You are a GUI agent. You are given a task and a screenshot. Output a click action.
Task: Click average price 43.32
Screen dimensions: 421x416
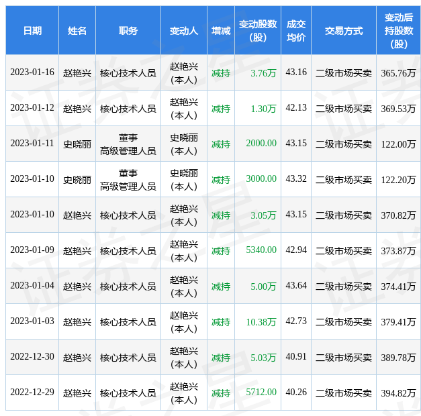296,179
